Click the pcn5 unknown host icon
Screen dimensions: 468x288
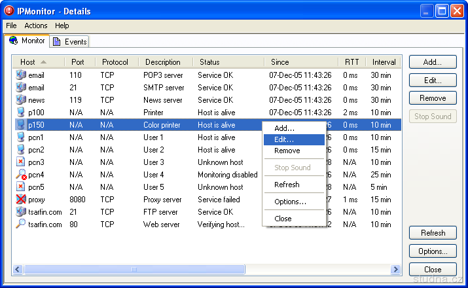pos(21,187)
